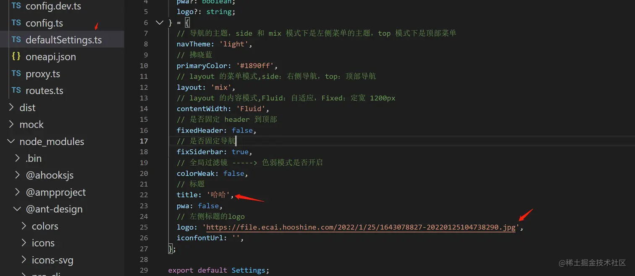Click the TypeScript icon next to config.ts

[16, 23]
